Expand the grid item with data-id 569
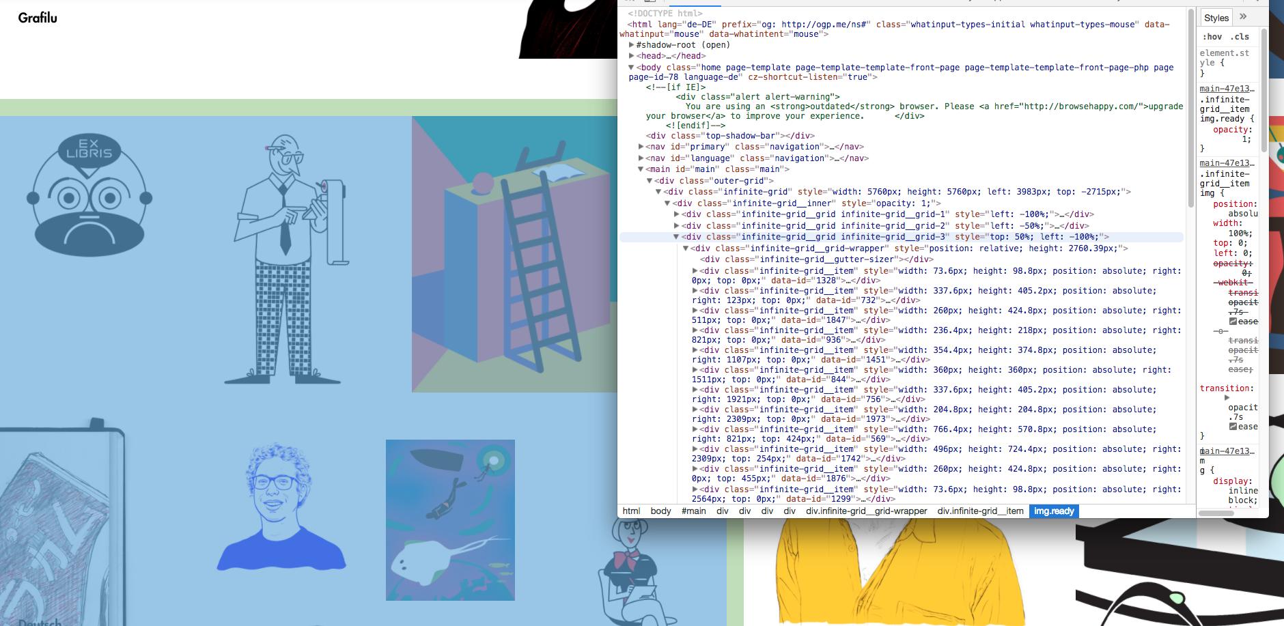The image size is (1284, 626). (695, 429)
